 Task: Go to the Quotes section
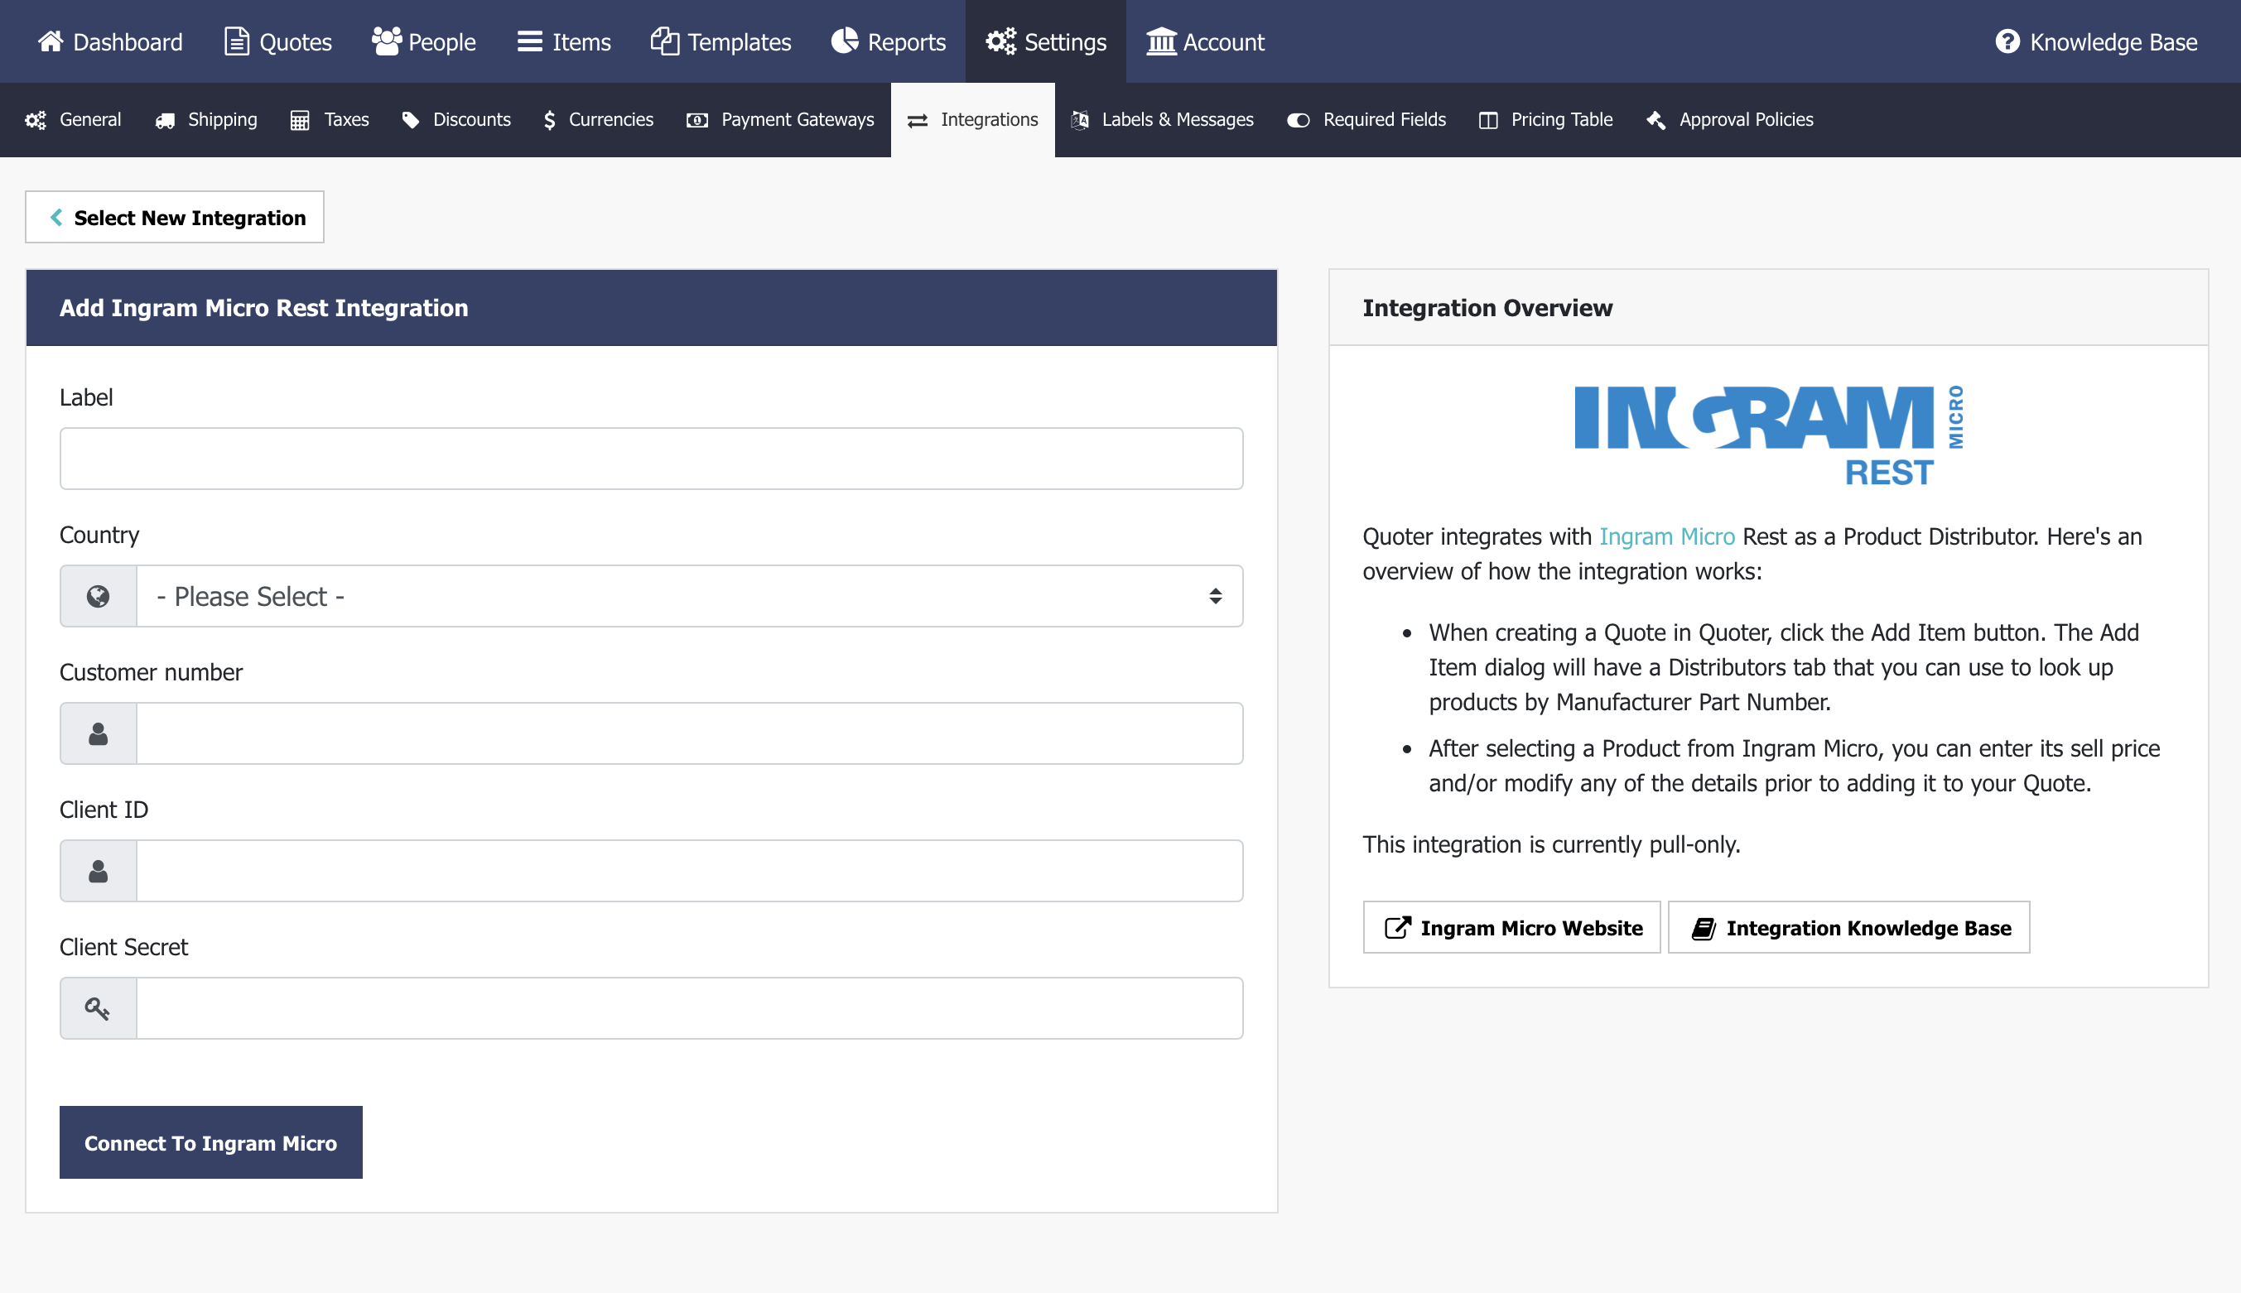278,41
